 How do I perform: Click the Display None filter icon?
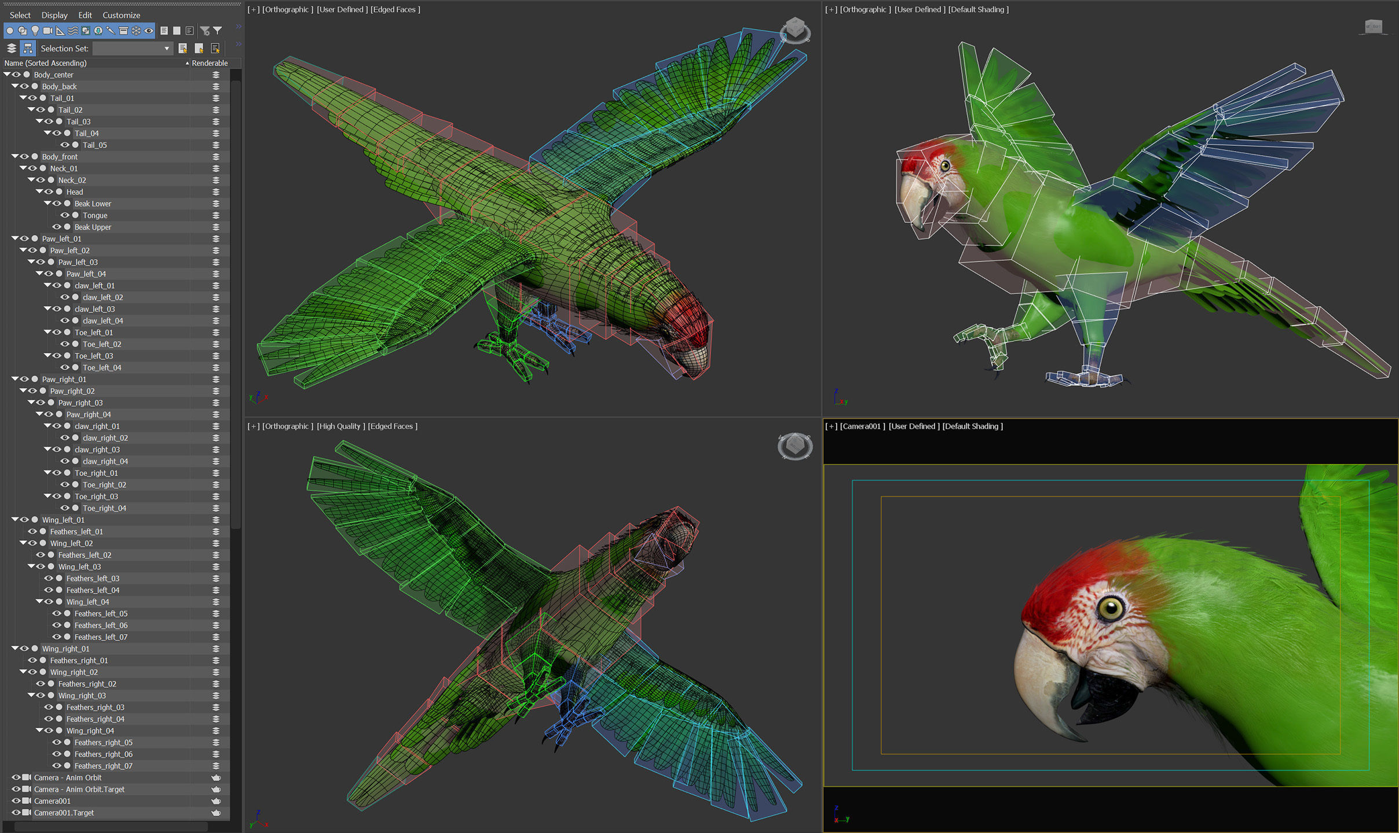(x=177, y=31)
